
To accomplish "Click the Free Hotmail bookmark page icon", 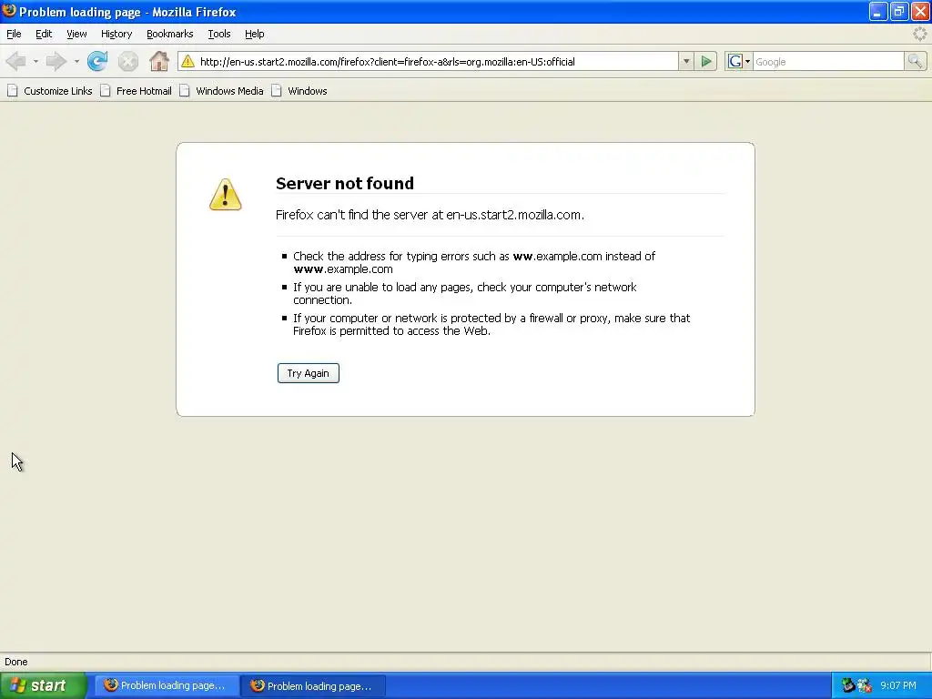I will (106, 90).
